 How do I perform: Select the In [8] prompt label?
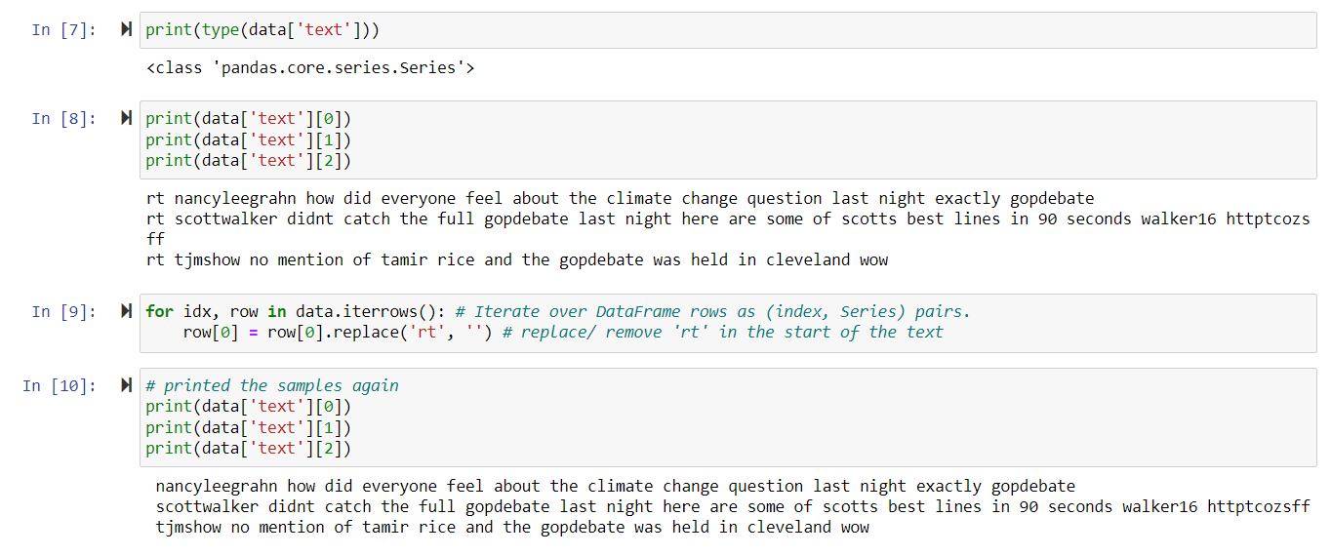coord(63,119)
